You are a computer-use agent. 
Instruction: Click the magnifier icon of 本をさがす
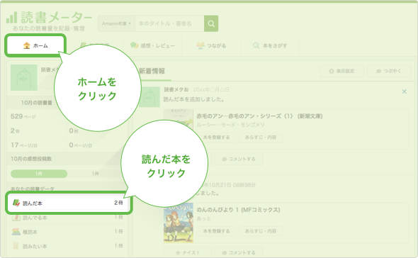[256, 45]
